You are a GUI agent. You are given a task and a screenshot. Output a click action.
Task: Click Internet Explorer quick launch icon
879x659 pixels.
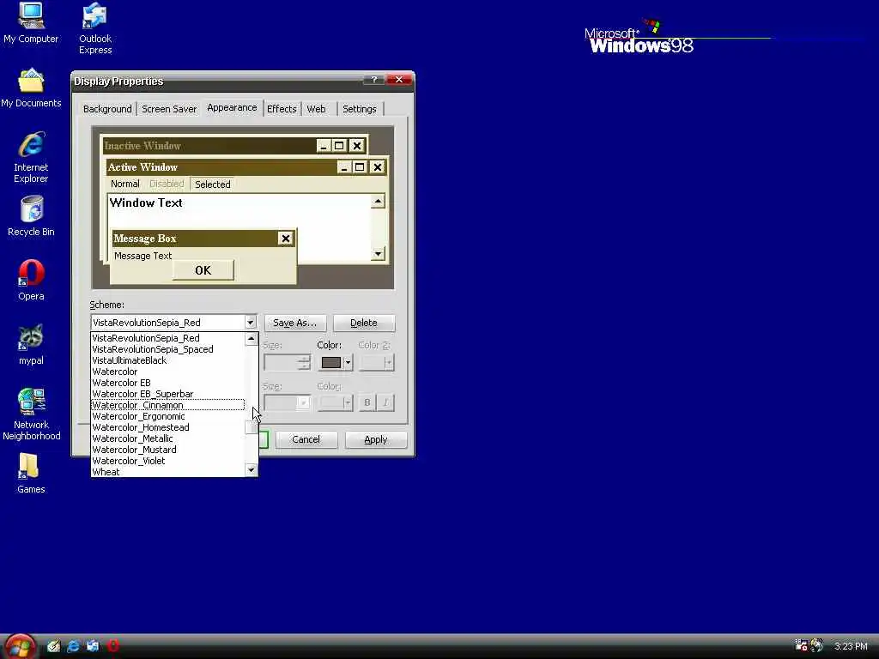pos(73,646)
